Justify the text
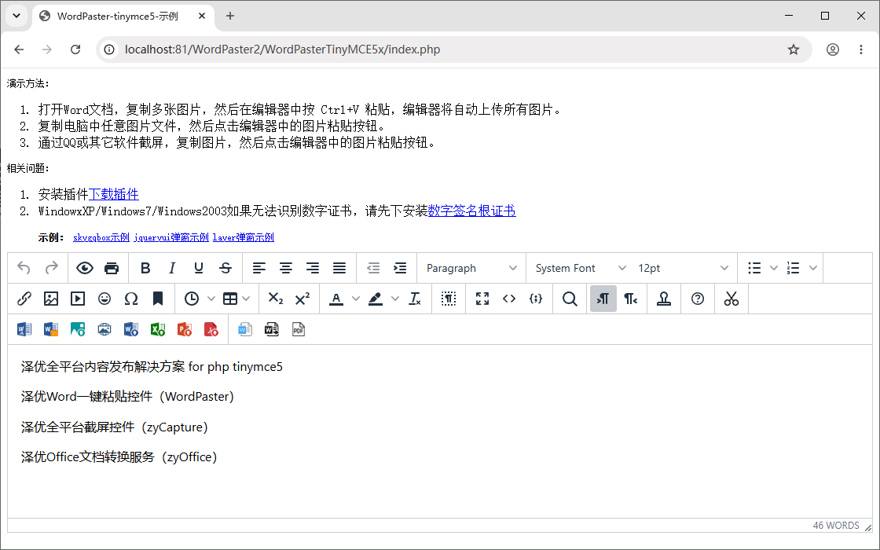This screenshot has height=550, width=880. pyautogui.click(x=339, y=268)
